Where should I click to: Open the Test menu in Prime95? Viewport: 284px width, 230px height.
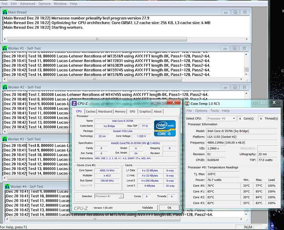[4, 4]
